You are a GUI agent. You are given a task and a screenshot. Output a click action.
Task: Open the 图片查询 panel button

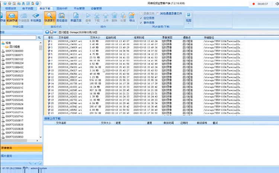tap(7, 156)
